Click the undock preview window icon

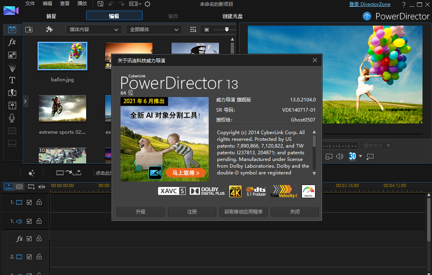tap(370, 157)
